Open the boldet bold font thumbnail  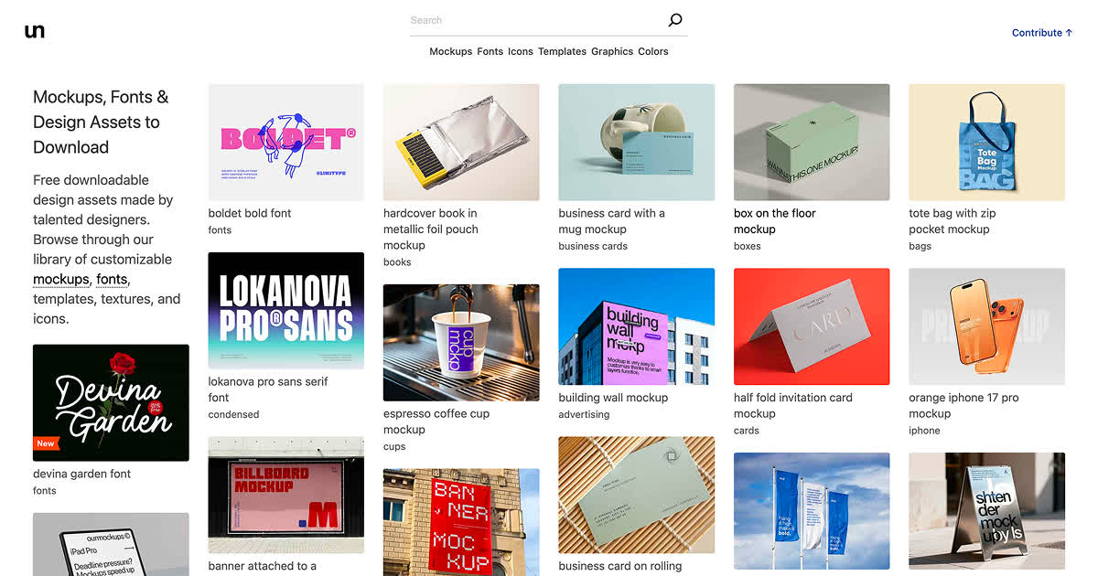(286, 143)
